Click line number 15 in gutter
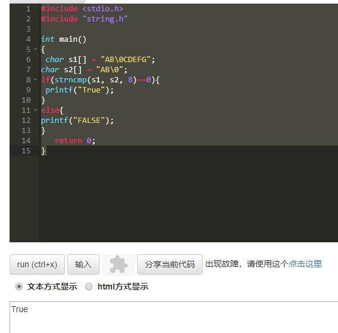This screenshot has width=338, height=333. tap(26, 151)
